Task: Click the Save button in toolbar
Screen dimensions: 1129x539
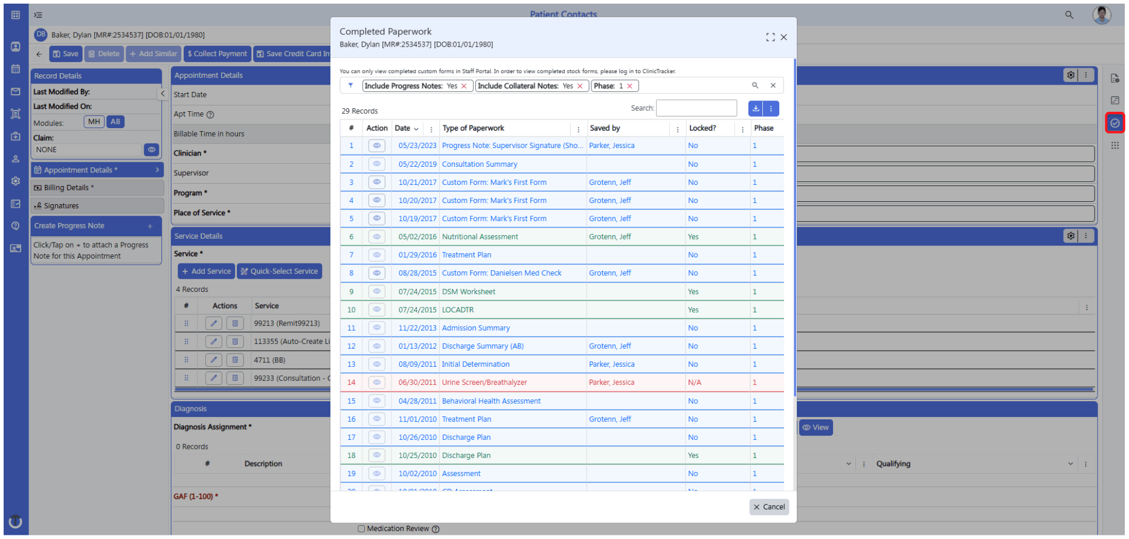Action: (x=65, y=54)
